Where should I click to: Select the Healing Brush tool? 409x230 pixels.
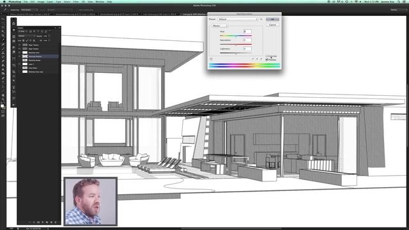3,44
